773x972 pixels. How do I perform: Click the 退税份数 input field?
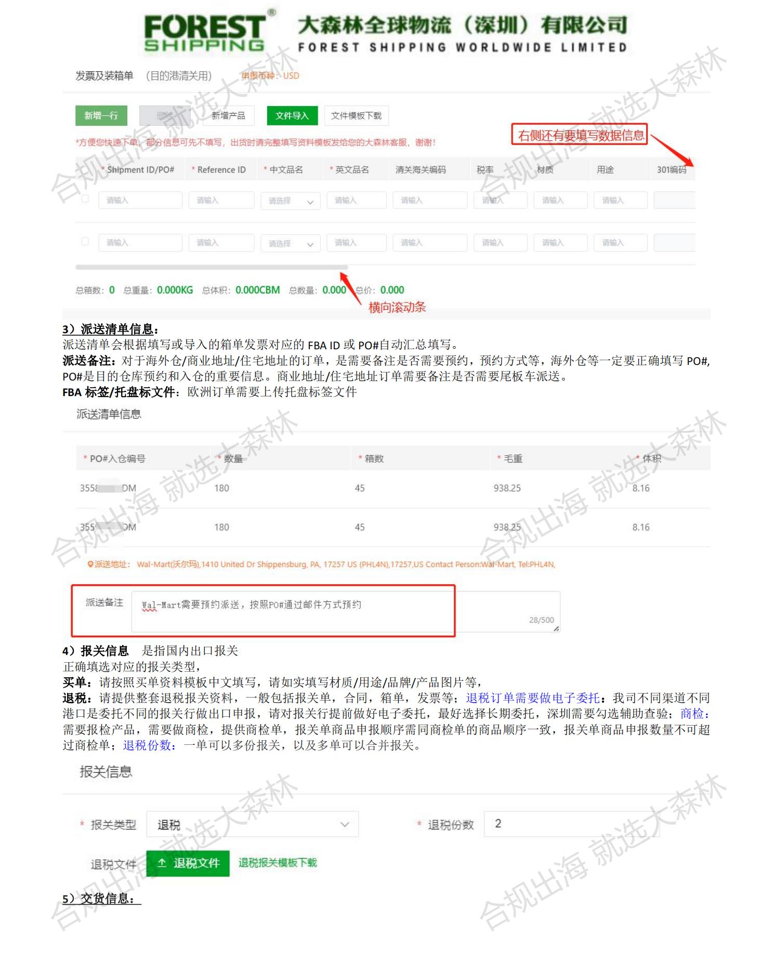point(571,824)
